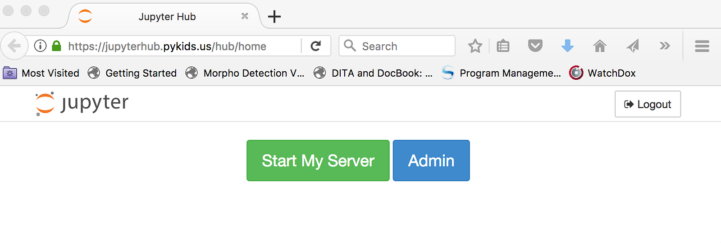721x243 pixels.
Task: Click the green padlock security icon
Action: pos(56,46)
